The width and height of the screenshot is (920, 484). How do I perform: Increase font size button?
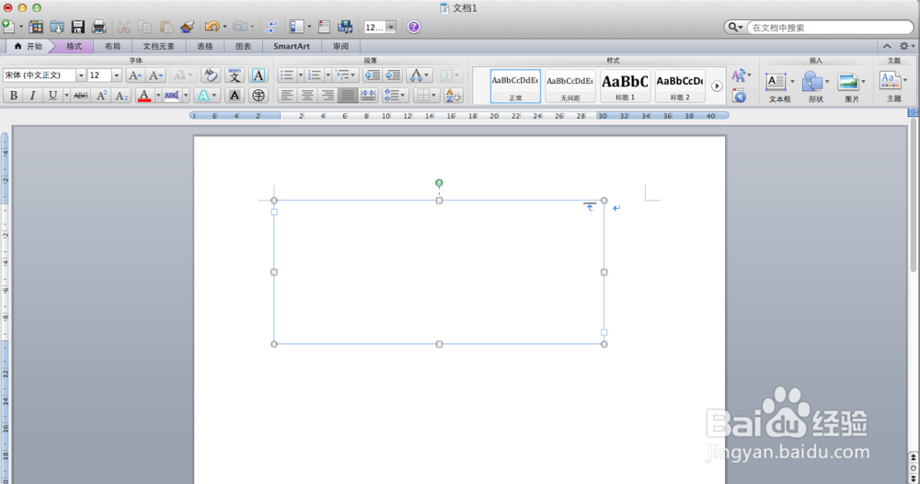coord(134,75)
